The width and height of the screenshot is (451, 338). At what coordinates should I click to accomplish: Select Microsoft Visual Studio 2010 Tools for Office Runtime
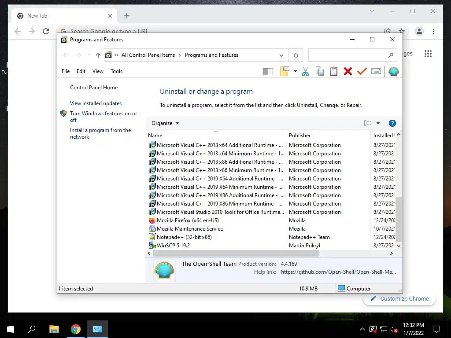pyautogui.click(x=271, y=212)
